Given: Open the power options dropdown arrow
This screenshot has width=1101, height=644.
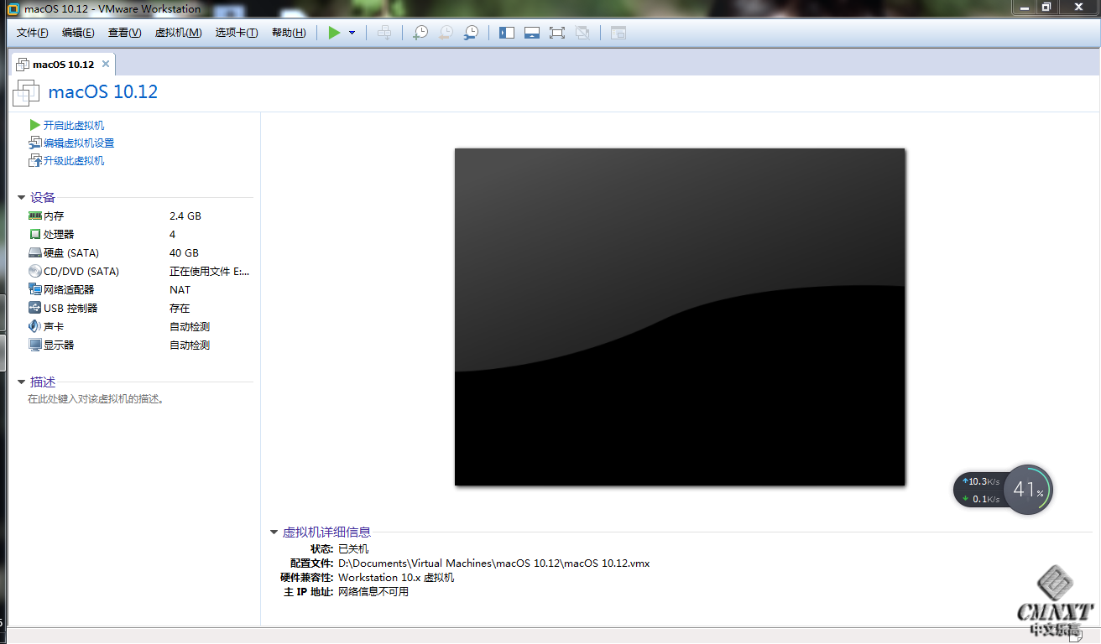Looking at the screenshot, I should (352, 33).
